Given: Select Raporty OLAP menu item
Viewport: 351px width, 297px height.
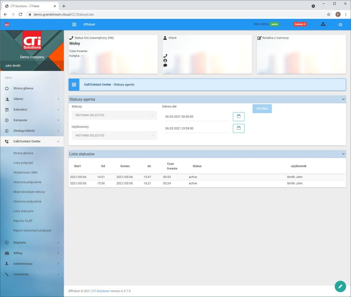Looking at the screenshot, I should 23,221.
